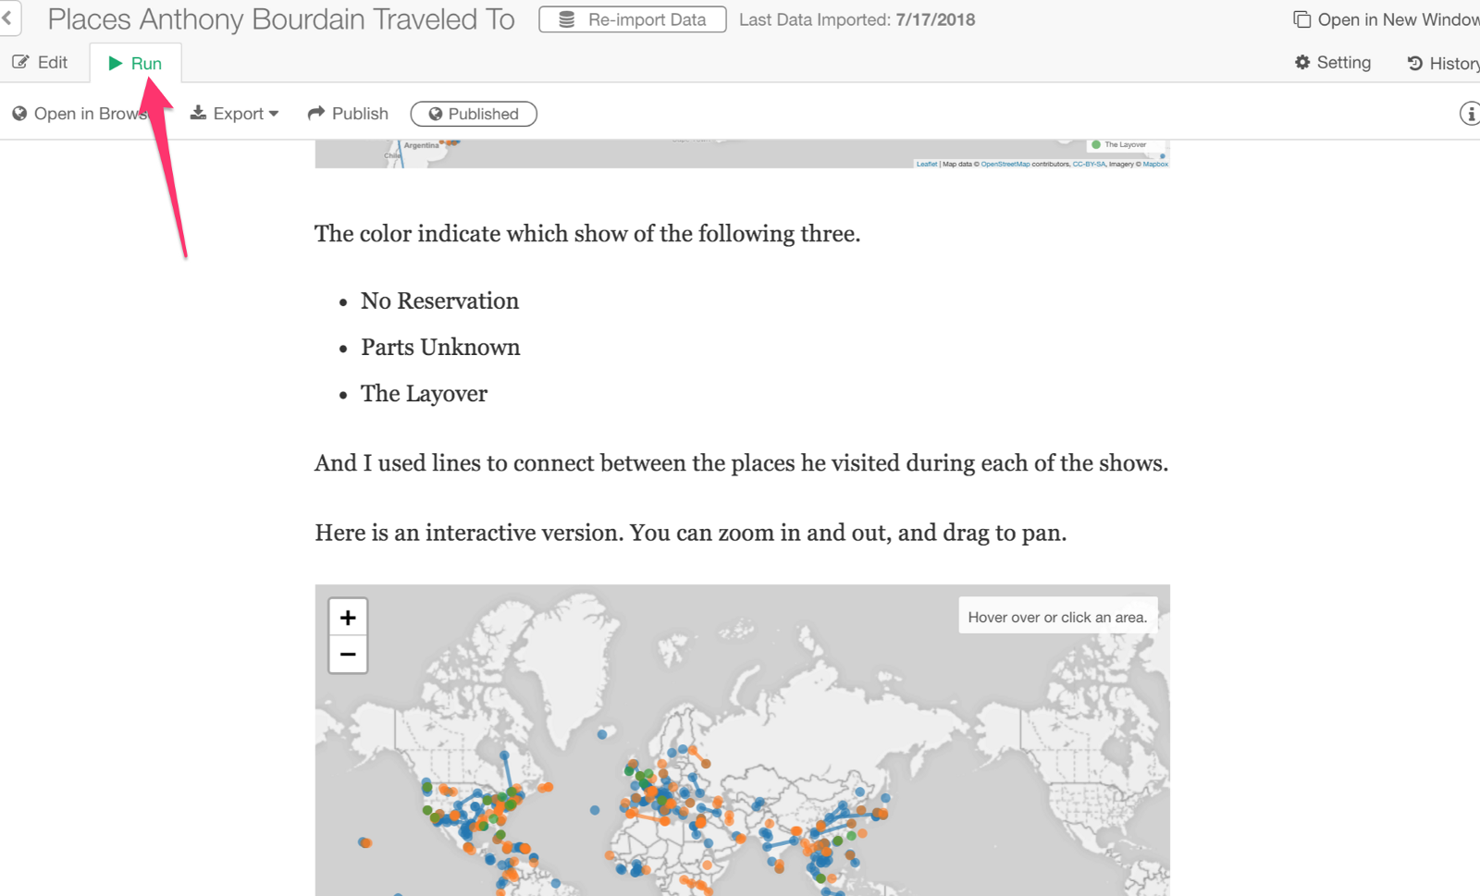
Task: Click the green Layover legend swatch
Action: click(1096, 145)
